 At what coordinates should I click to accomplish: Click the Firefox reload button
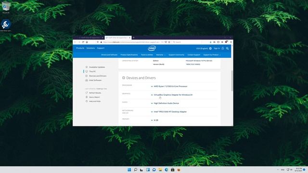pos(83,42)
